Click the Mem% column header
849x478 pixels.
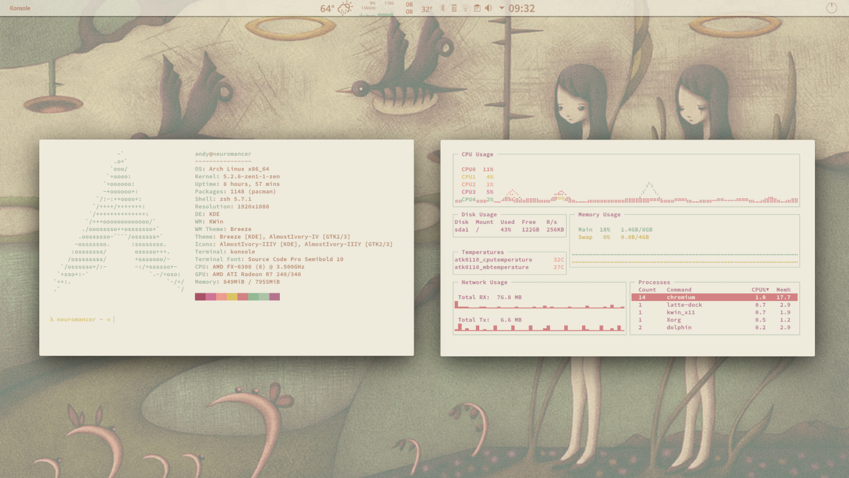pyautogui.click(x=783, y=290)
